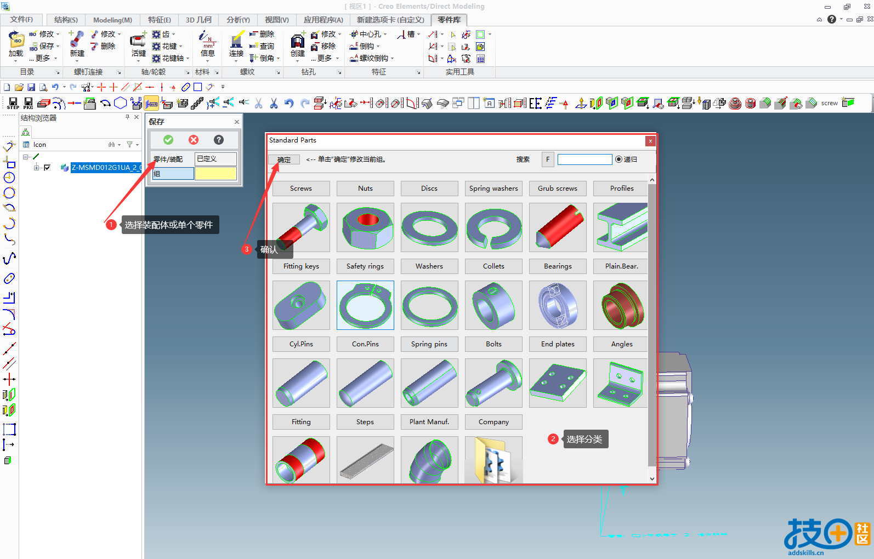This screenshot has height=559, width=874.
Task: Switch to the 结构(S) tab
Action: [66, 20]
